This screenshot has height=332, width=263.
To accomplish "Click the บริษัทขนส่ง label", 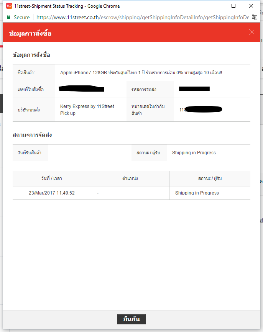I will point(29,110).
